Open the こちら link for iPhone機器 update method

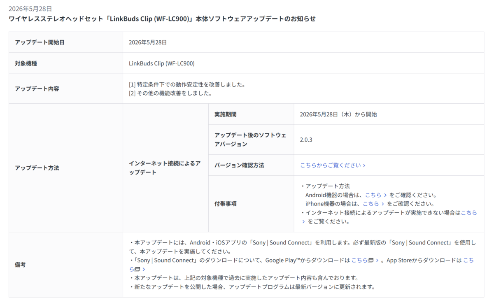[373, 204]
